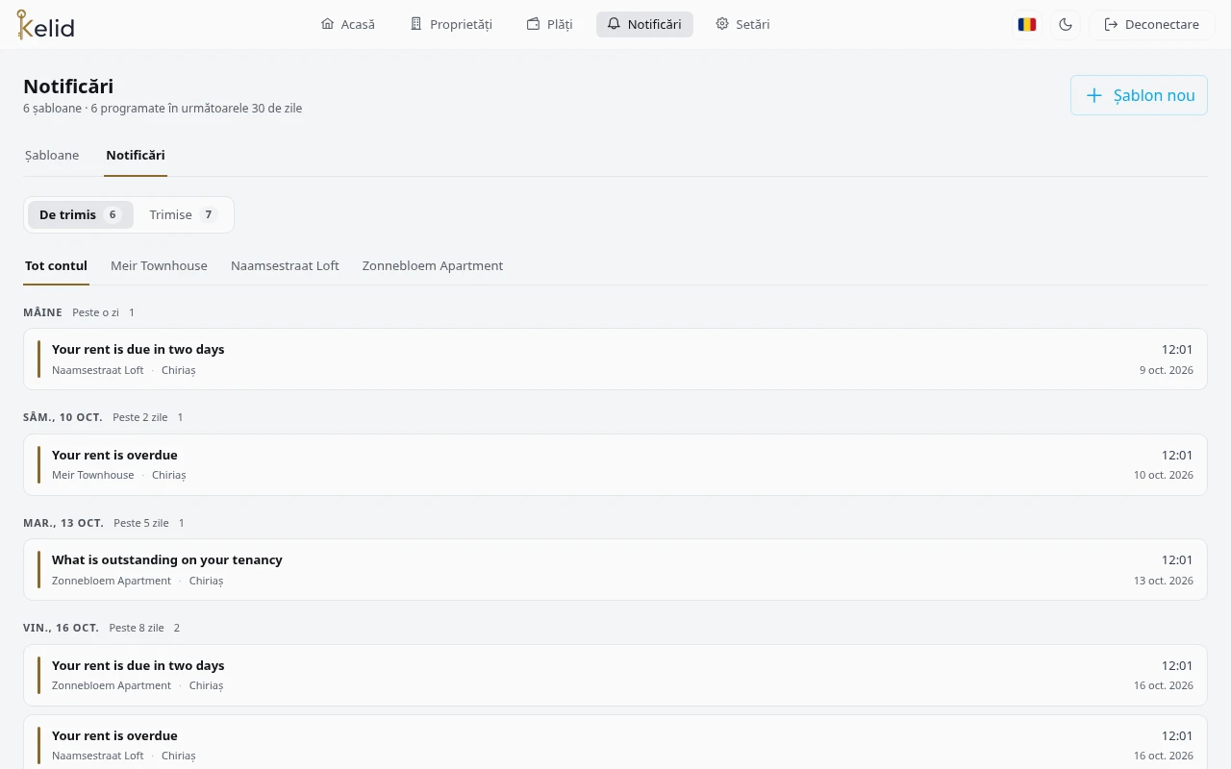
Task: Go to Proprietăți section
Action: point(451,24)
